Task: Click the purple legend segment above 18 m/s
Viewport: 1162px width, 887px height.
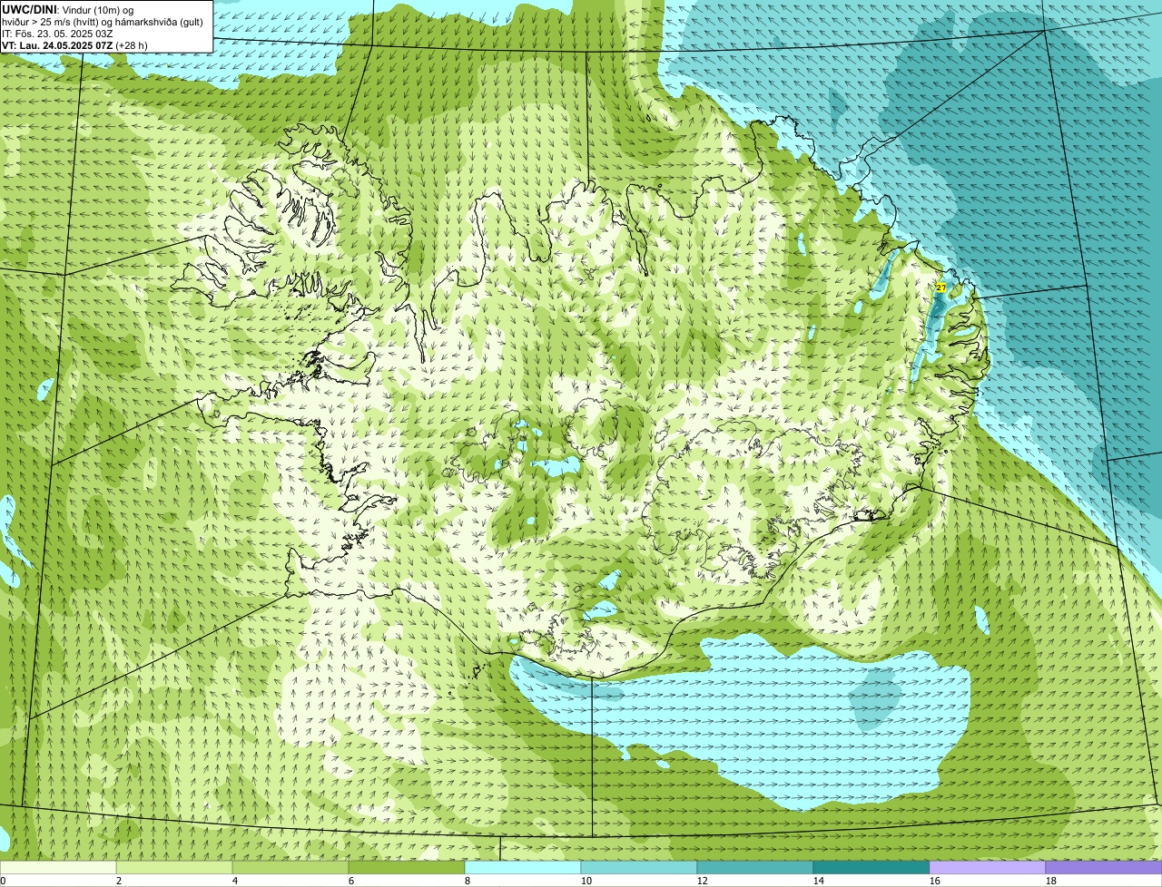Action: (x=1104, y=867)
